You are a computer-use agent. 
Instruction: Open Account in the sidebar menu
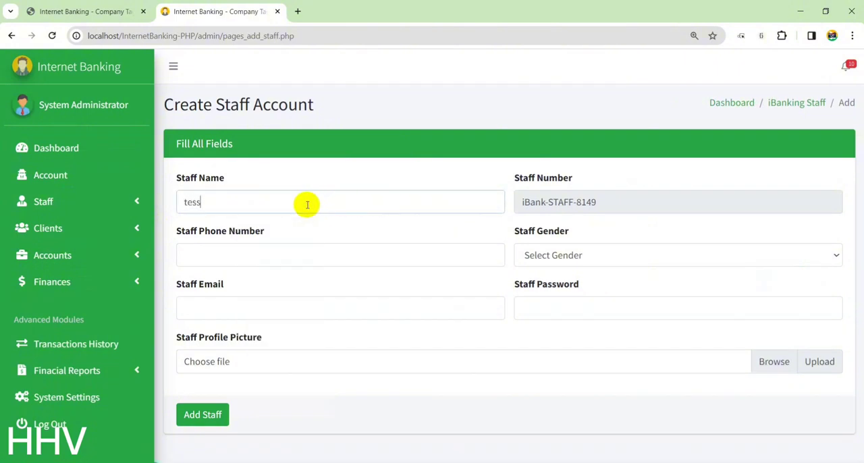pyautogui.click(x=51, y=175)
